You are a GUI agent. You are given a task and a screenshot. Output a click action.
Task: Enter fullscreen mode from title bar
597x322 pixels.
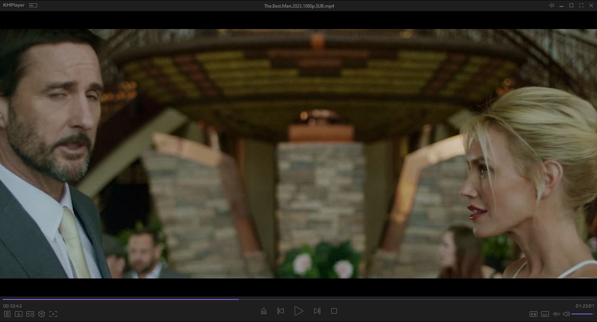581,6
